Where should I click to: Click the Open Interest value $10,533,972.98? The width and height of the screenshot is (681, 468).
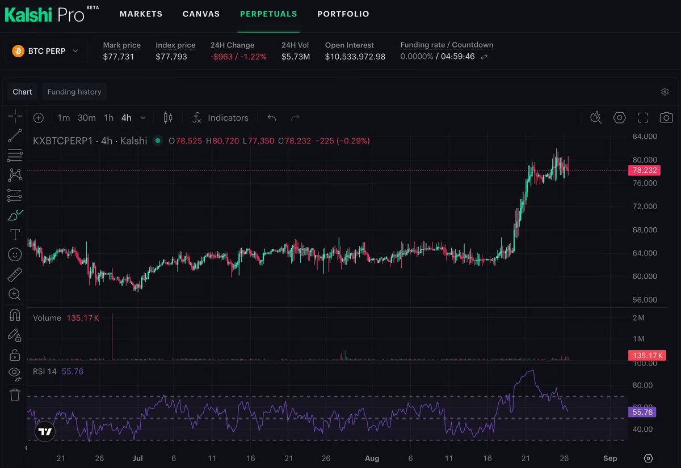coord(355,57)
